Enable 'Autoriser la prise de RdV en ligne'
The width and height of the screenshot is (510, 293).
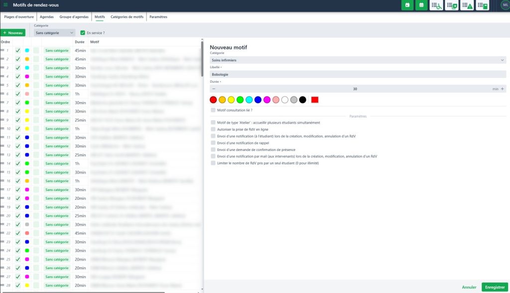[x=213, y=129]
